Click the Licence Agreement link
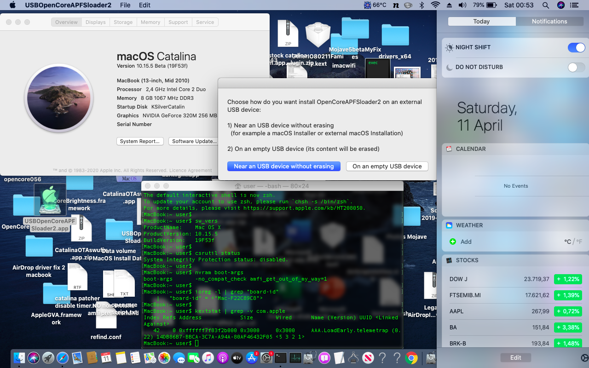 (191, 170)
